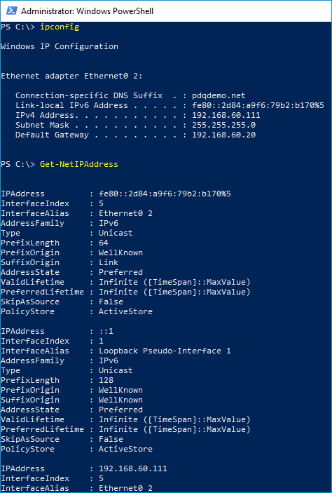This screenshot has width=332, height=493.
Task: Click the Link-local IPv6 Address label
Action: [x=71, y=105]
